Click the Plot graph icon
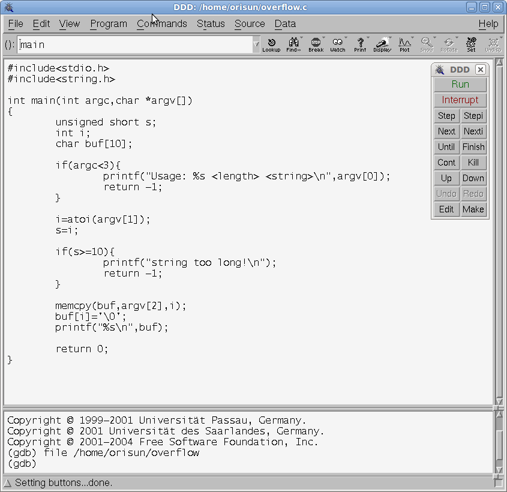Screen dimensions: 507x492 pos(404,44)
